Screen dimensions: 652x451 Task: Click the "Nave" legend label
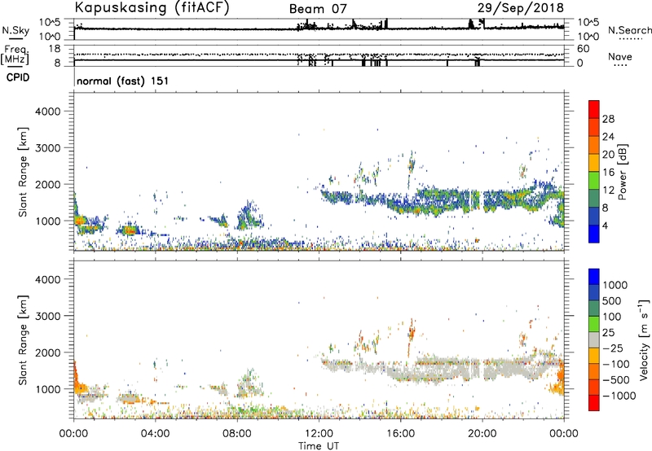(x=620, y=56)
